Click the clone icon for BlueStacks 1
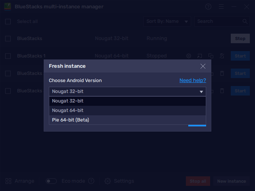Screen dimensions: 255x191 (x=211, y=56)
